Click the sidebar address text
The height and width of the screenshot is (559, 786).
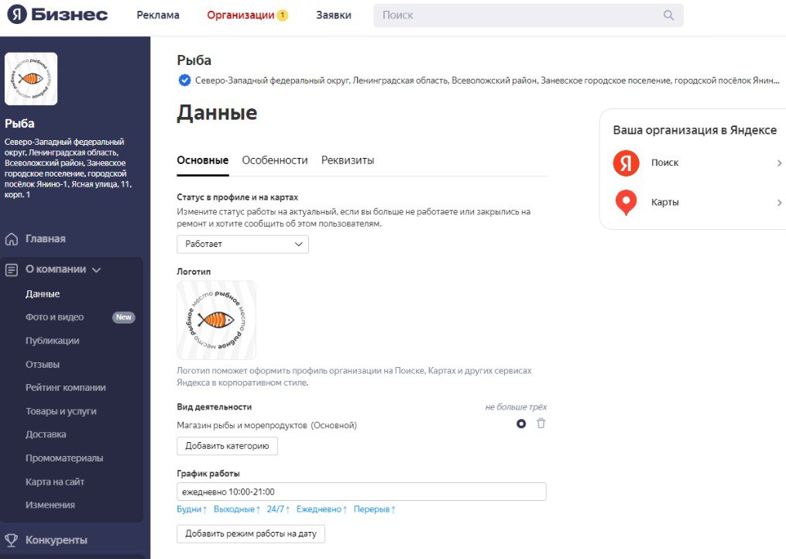click(x=68, y=168)
